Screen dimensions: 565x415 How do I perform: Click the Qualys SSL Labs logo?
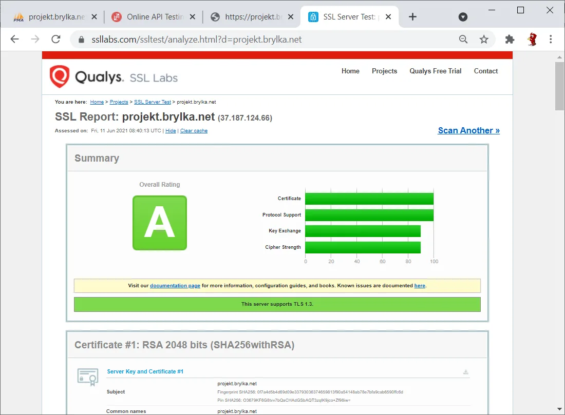click(x=114, y=76)
